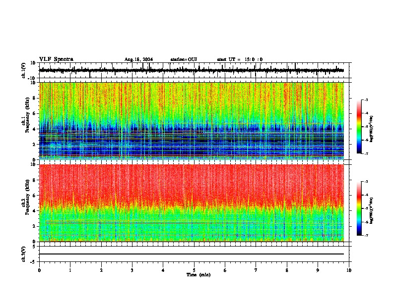The width and height of the screenshot is (393, 303).
Task: Click the "-3" label on ch.1 colorbar
Action: [366, 100]
